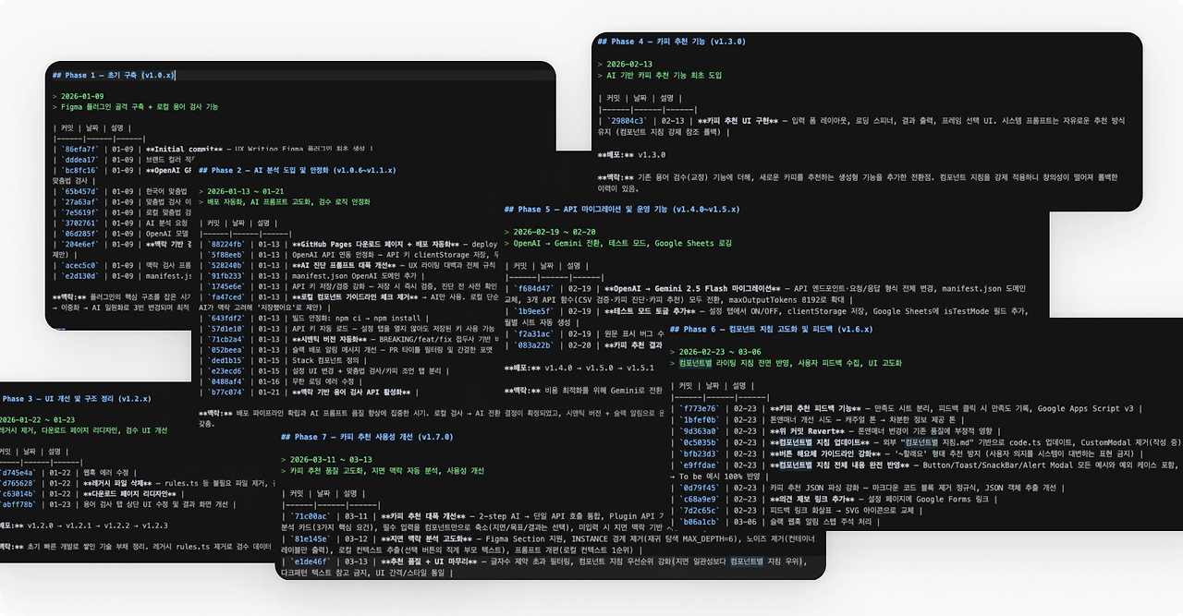Screen dimensions: 1183x616
Task: Select commit hash "0d79f45"
Action: [699, 488]
